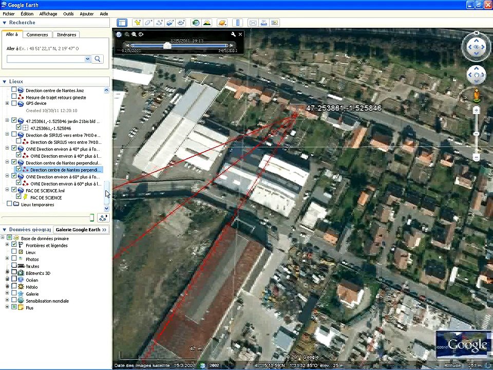Check Direction de SIRIUS folder checkbox
The height and width of the screenshot is (370, 493).
14,134
